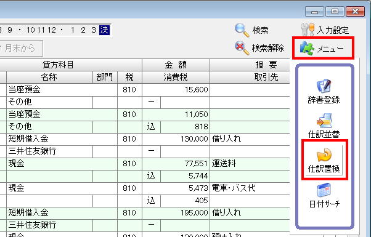Viewport: 371px width, 237px height.
Task: Click the 税 column header
Action: tap(129, 77)
